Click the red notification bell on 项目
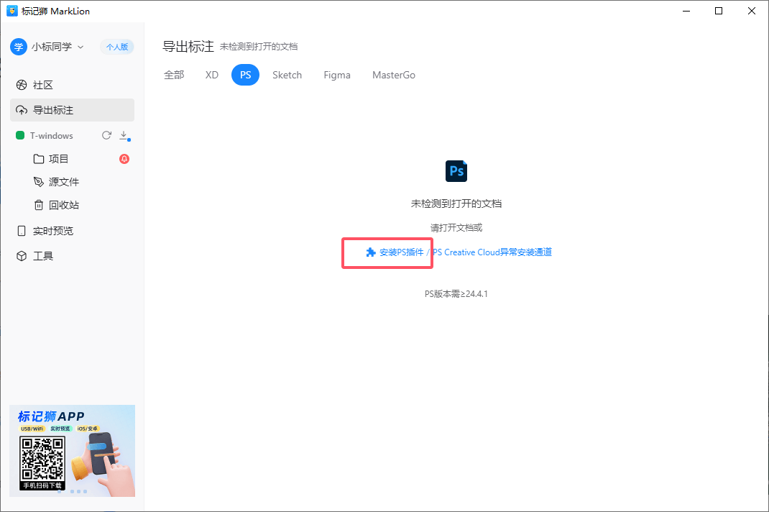Screen dimensions: 769x512 (x=124, y=158)
